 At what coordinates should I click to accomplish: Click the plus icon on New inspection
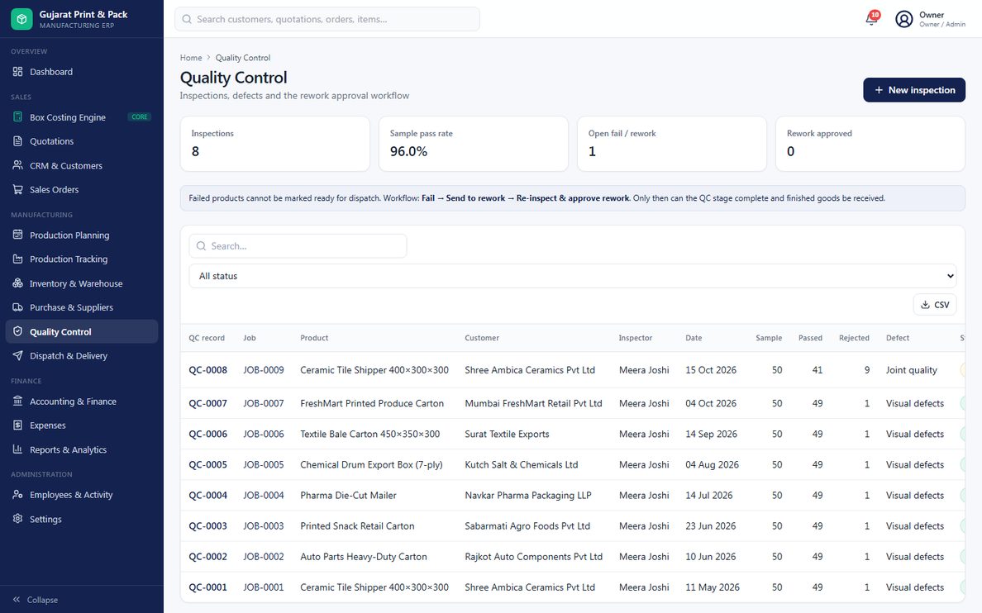(x=879, y=90)
